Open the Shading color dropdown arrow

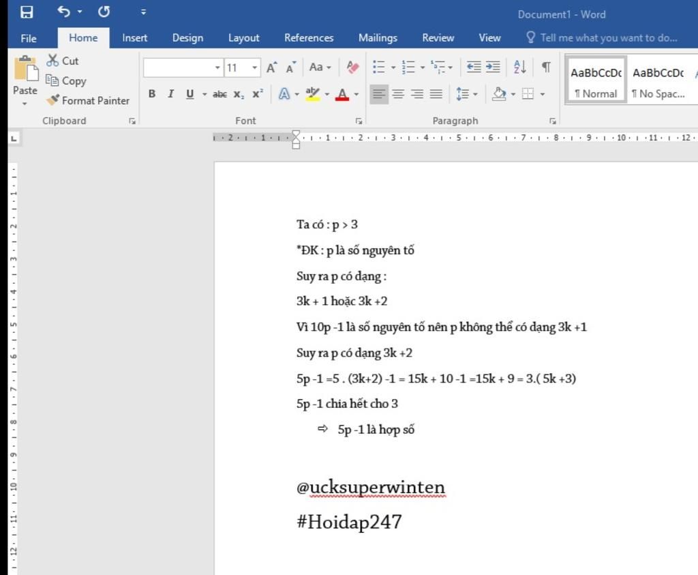pos(513,94)
